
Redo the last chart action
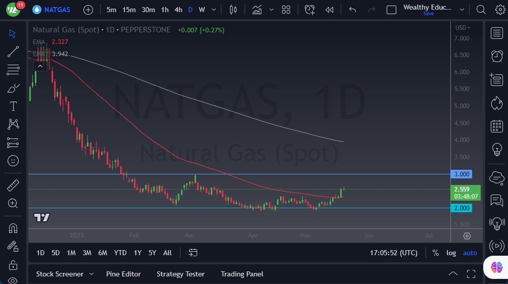(x=372, y=10)
